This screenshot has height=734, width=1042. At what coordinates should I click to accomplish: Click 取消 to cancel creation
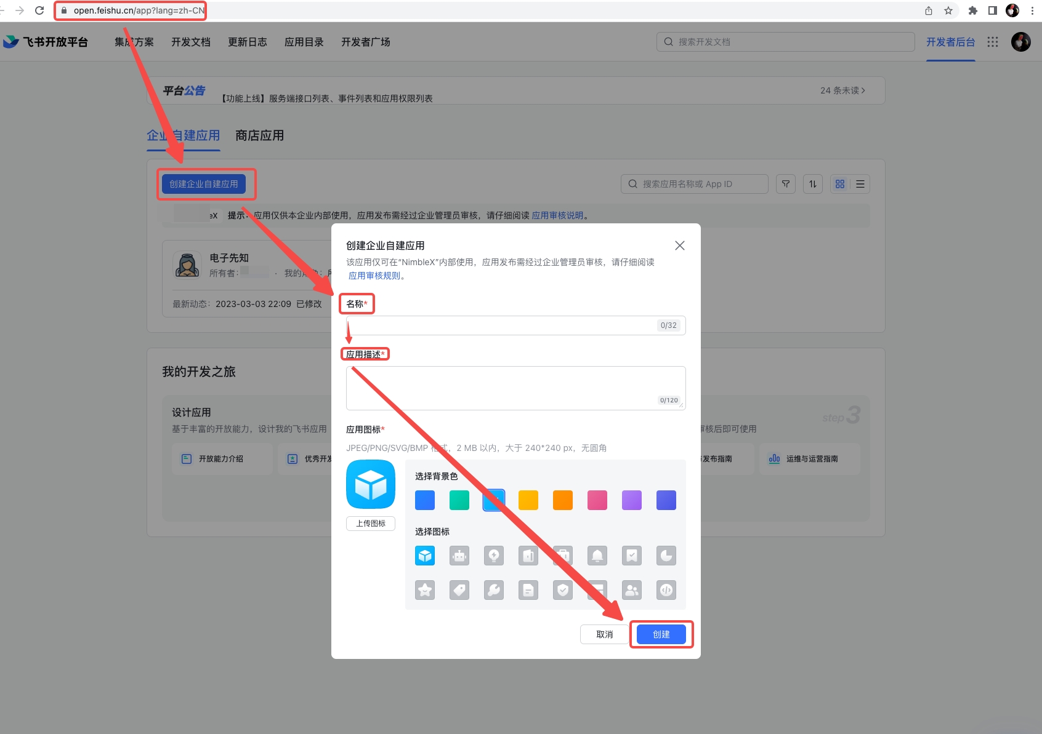(605, 634)
